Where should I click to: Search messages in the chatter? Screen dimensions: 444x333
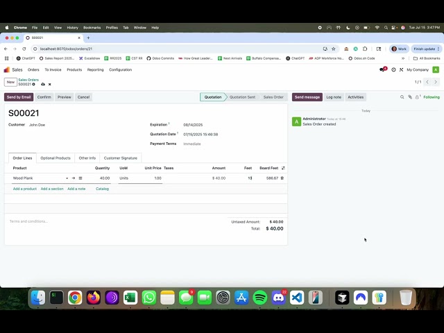click(402, 97)
